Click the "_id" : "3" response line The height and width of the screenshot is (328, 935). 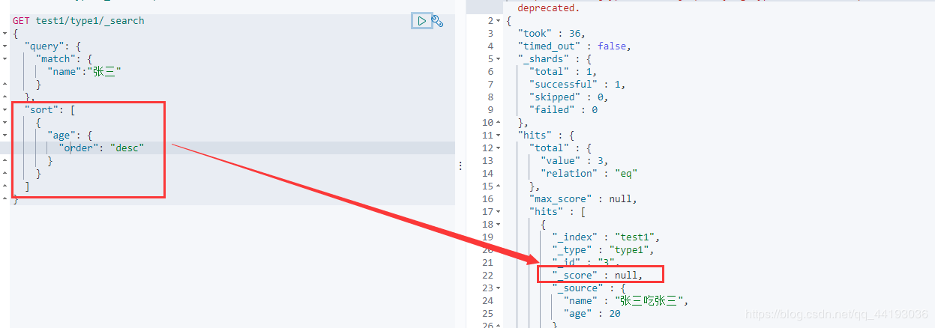586,263
